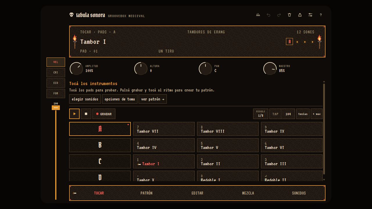Switch to the SONIDOS tab
Screen dimensions: 372x209
[x=299, y=193]
